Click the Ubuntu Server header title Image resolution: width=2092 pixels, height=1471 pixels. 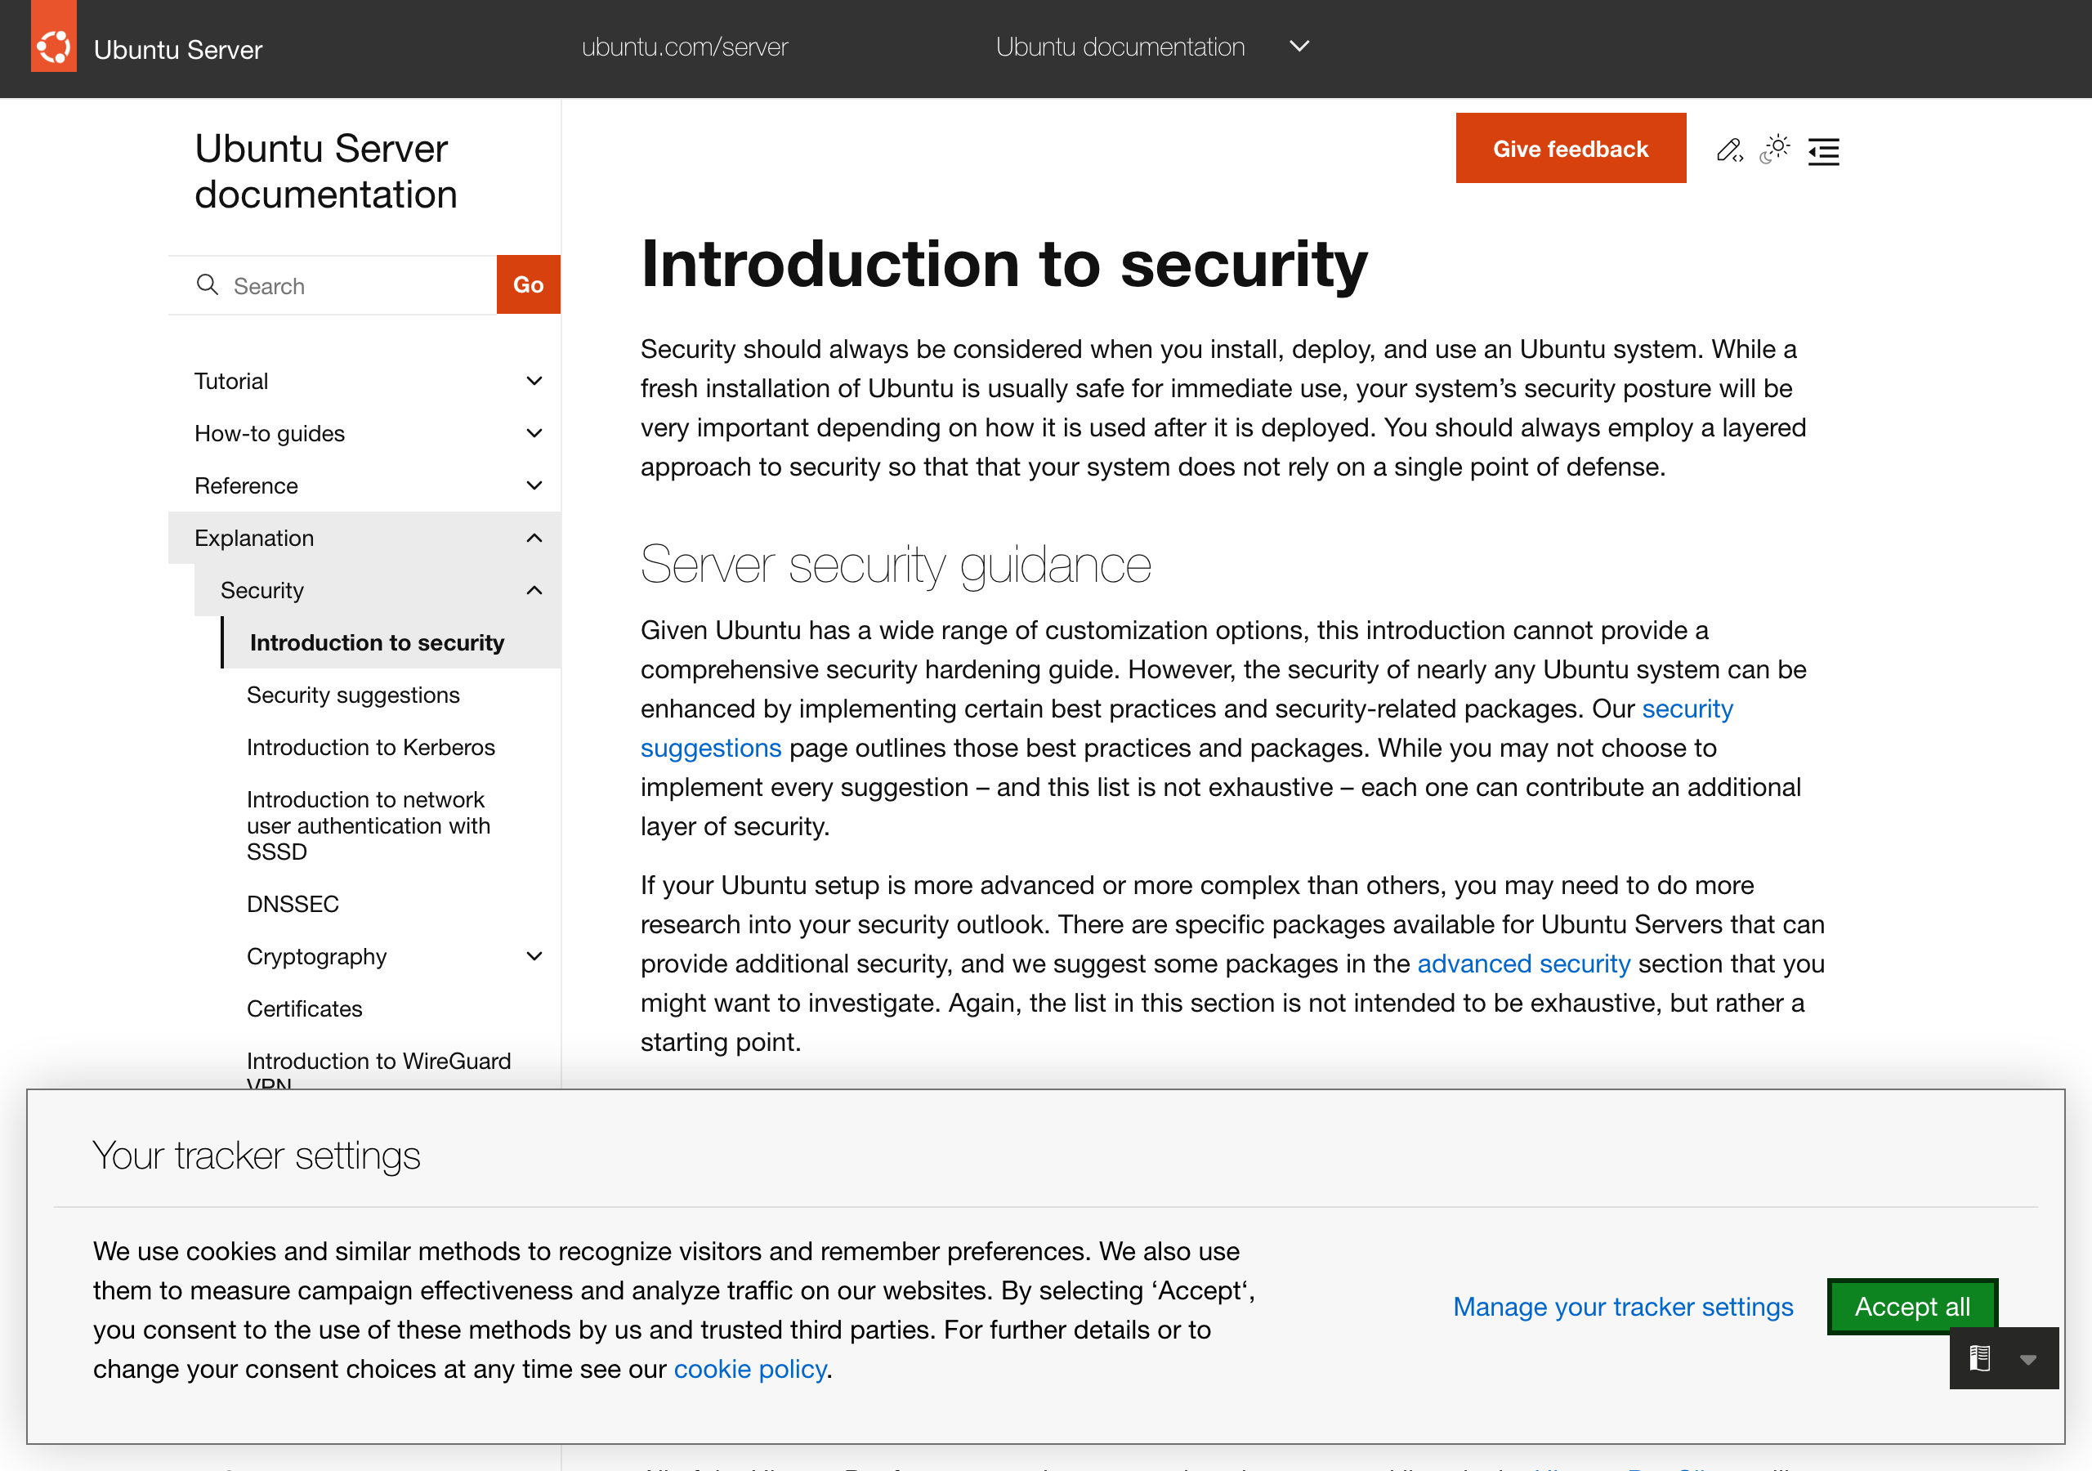(x=177, y=49)
